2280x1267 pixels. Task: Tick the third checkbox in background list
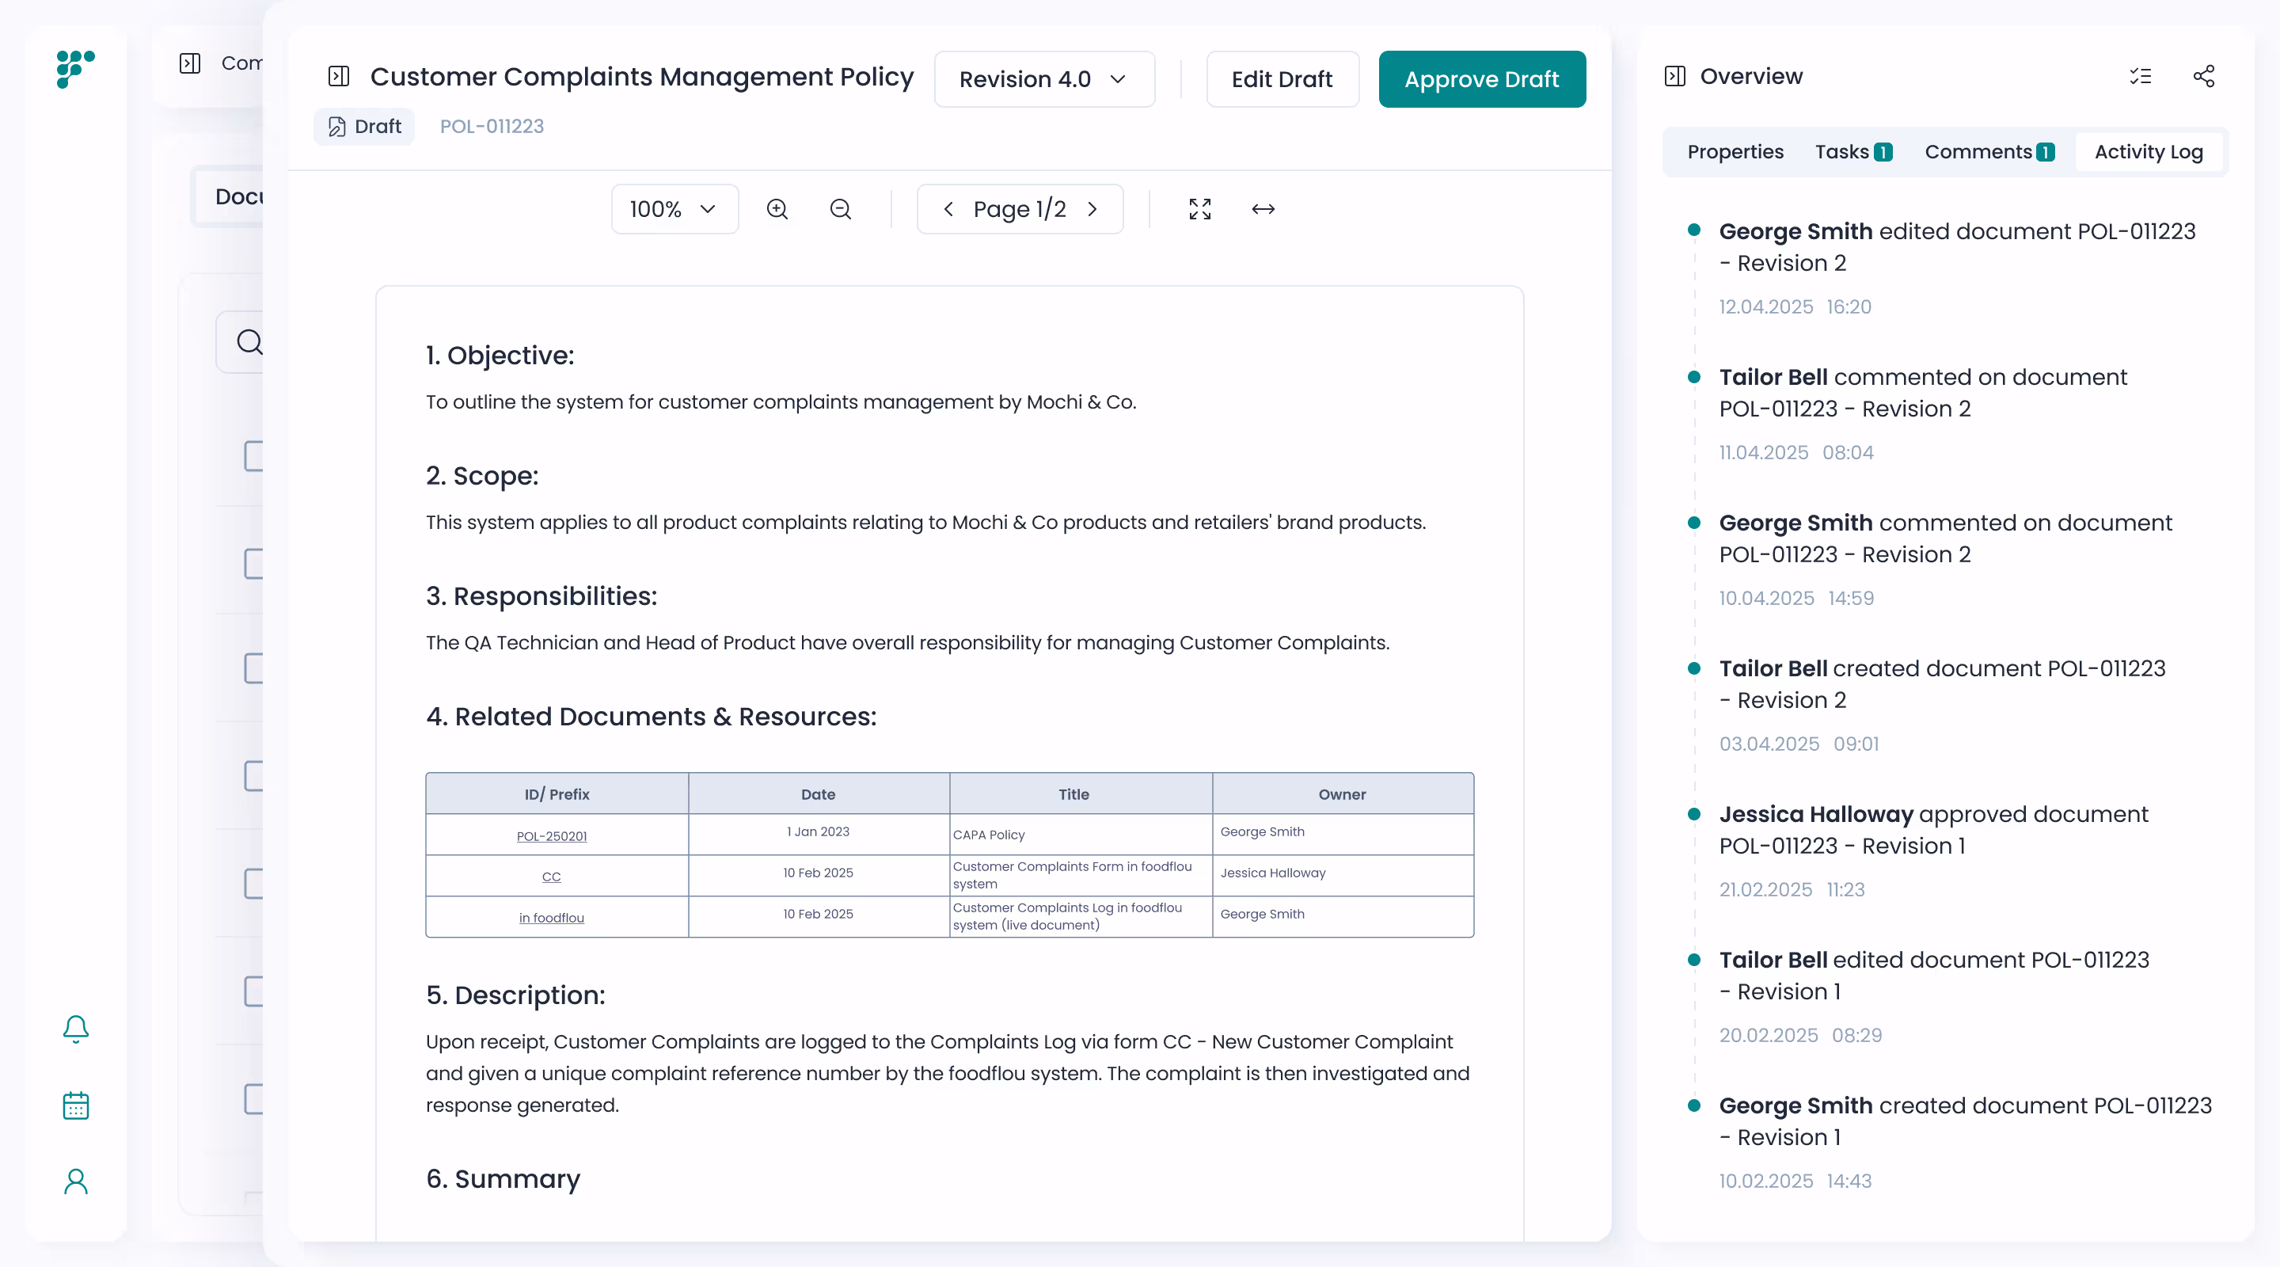pos(254,668)
